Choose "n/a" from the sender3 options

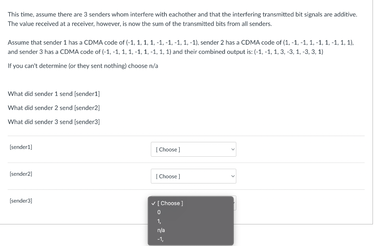click(x=161, y=230)
